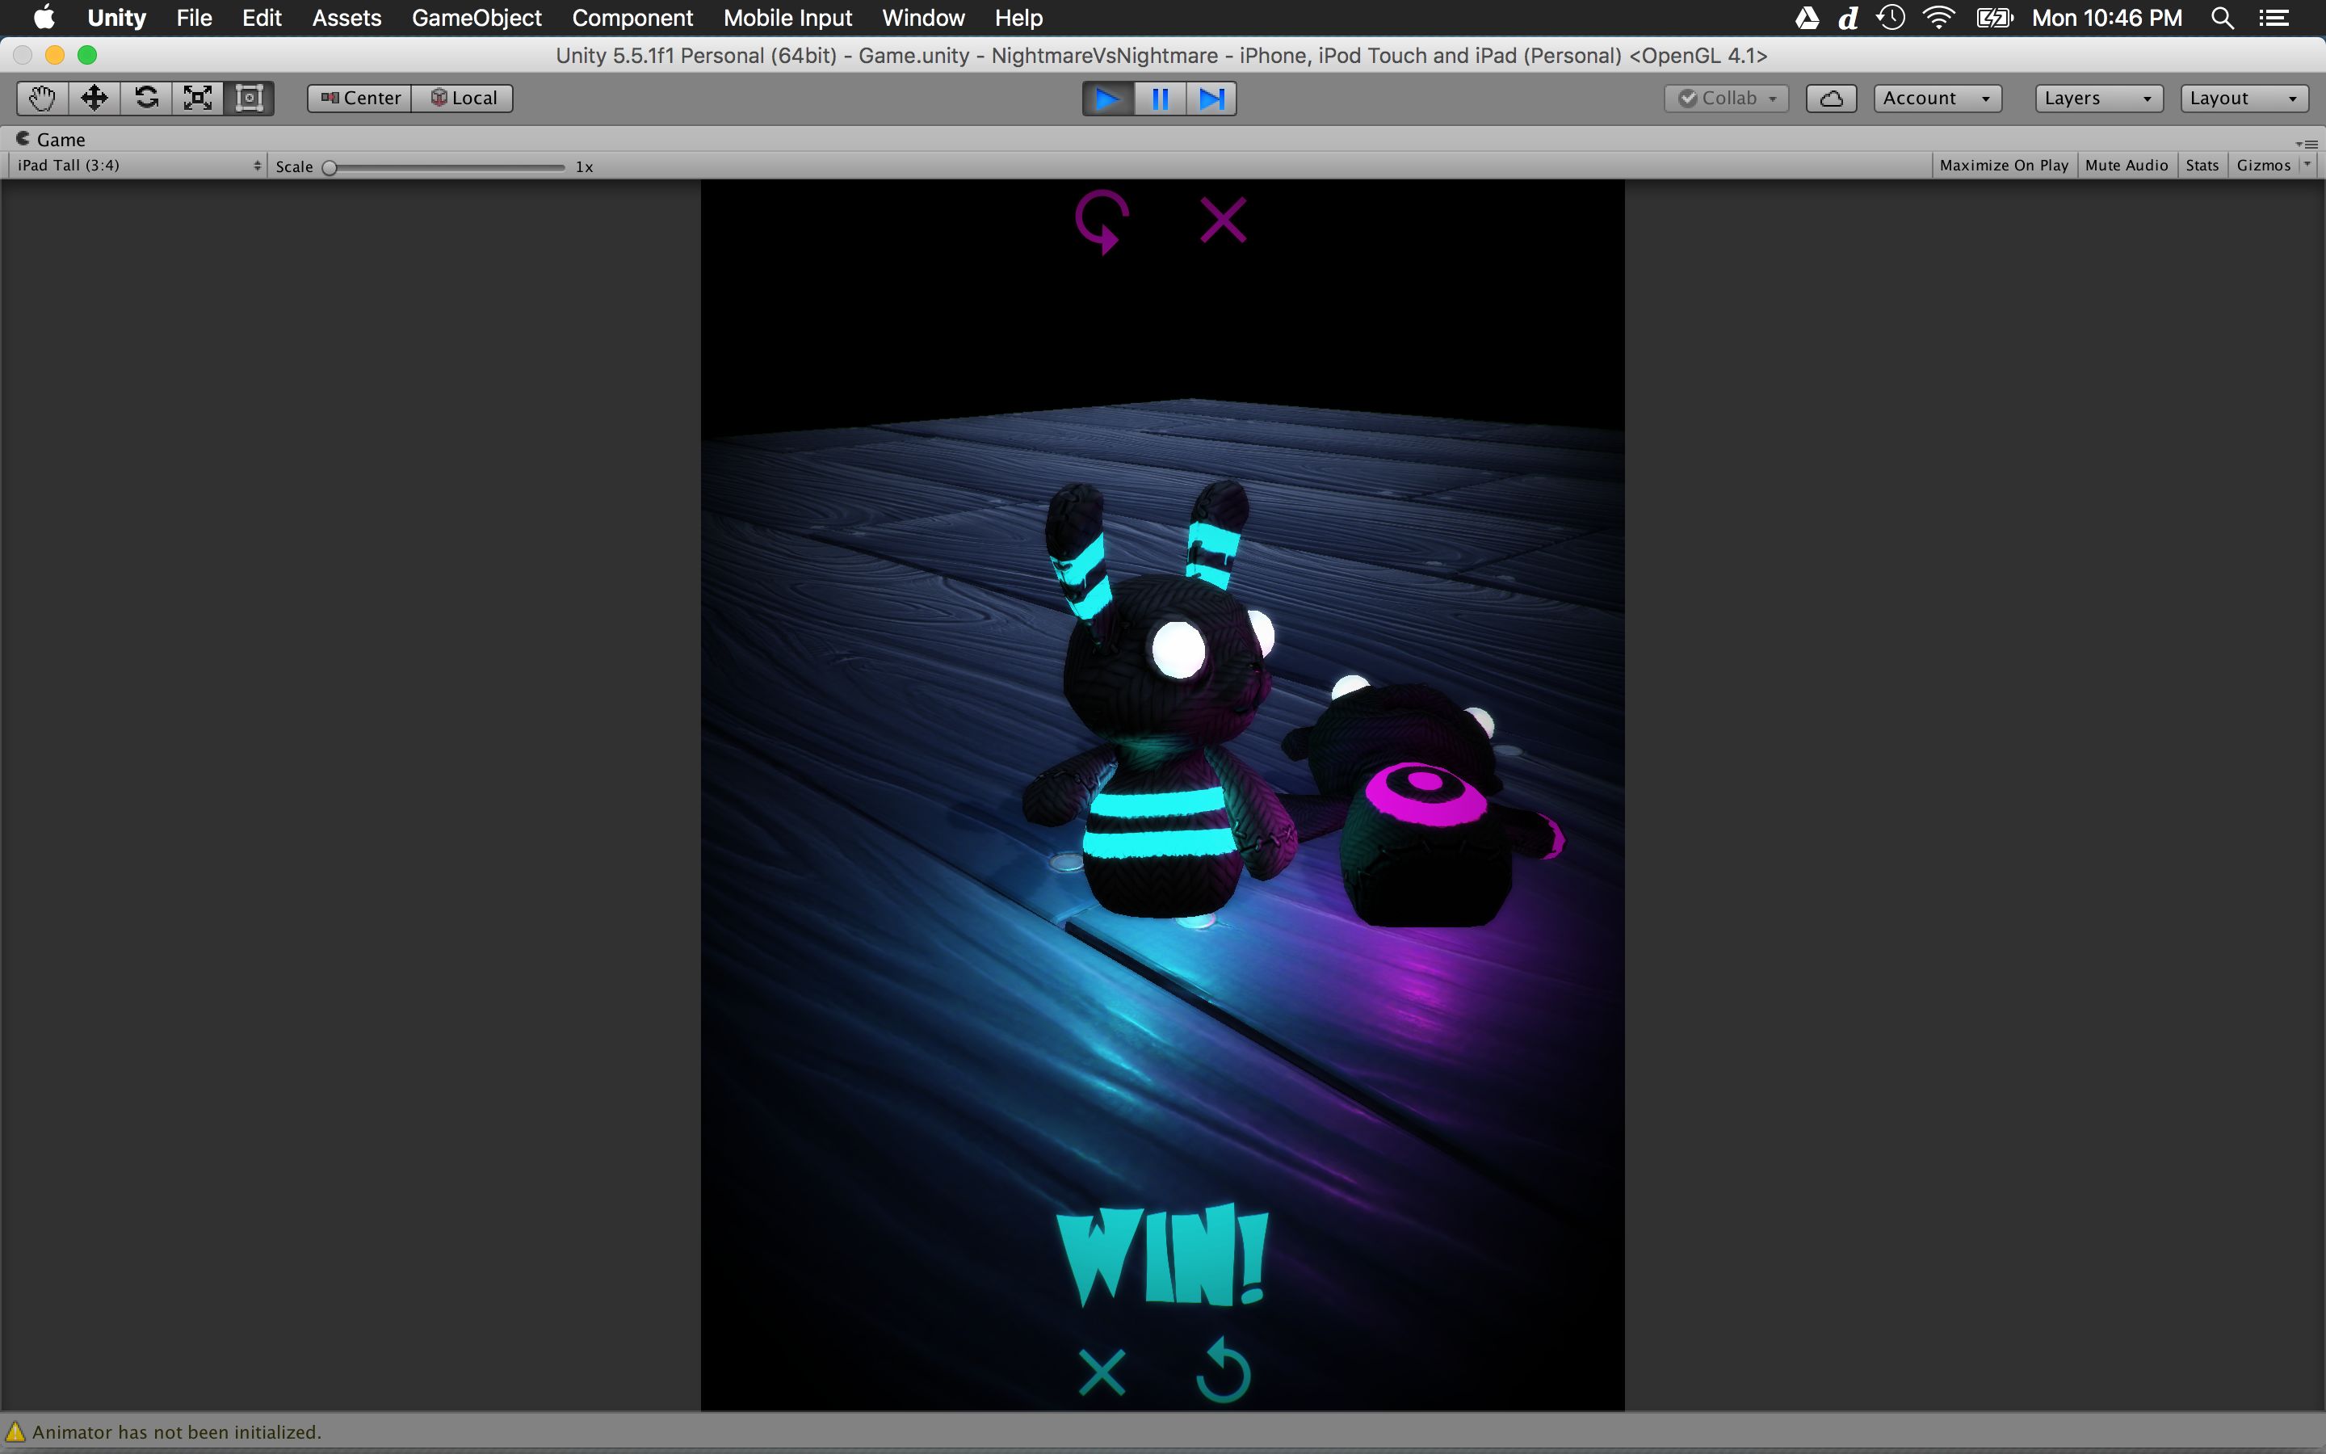Select the Scale tool

[198, 98]
